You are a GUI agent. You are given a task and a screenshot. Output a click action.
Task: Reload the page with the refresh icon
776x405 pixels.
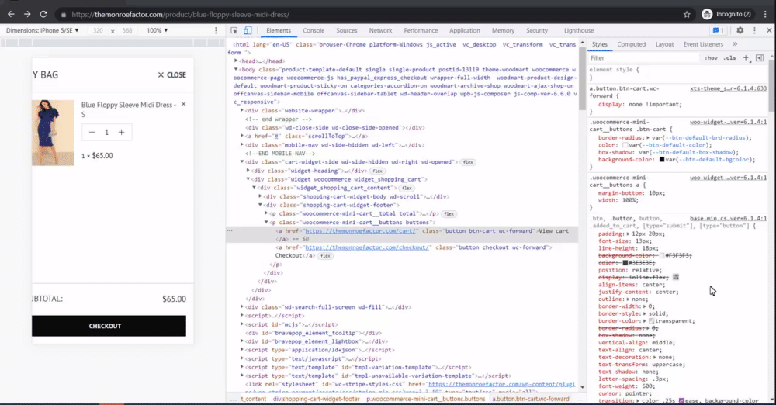pos(43,15)
